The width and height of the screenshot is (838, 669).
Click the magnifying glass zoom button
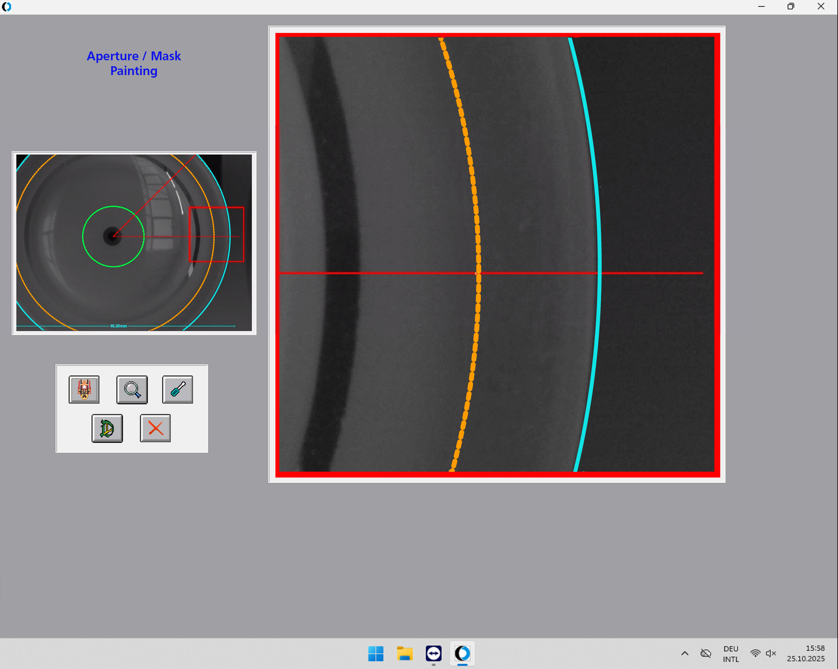point(132,389)
